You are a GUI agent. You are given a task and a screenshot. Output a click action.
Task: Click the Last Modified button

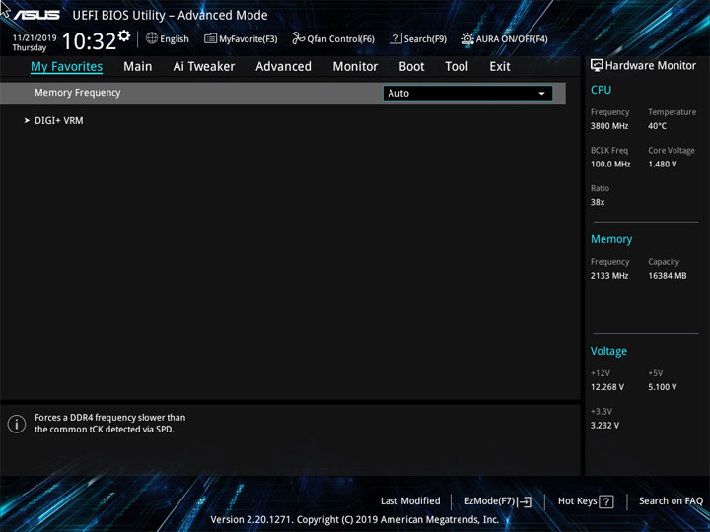click(410, 500)
